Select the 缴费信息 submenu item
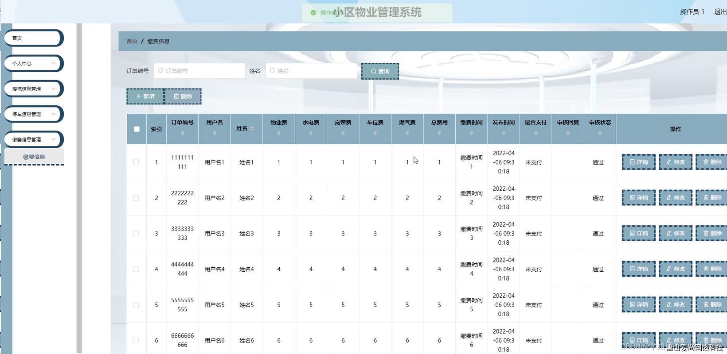Screen dimensions: 727x354 (x=34, y=157)
